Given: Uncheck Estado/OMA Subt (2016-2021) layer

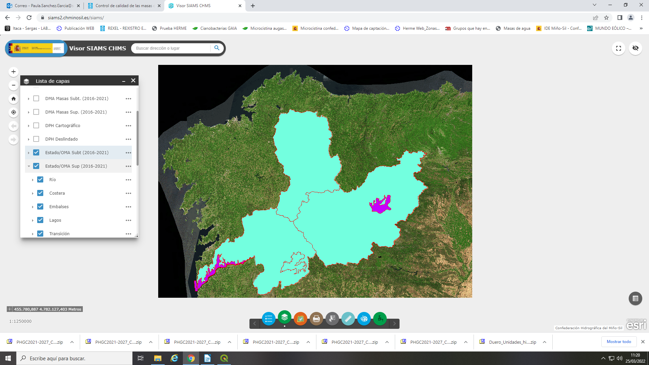Looking at the screenshot, I should pos(36,152).
